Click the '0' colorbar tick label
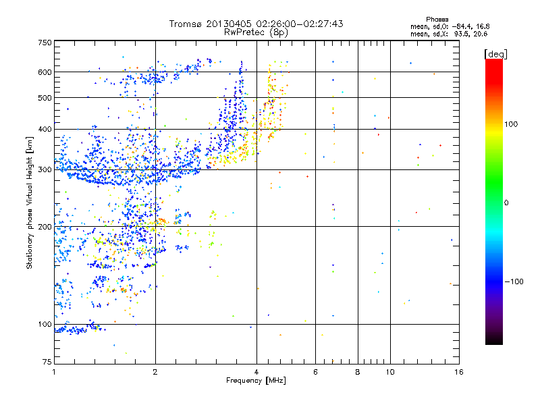Screen dimensions: 540x405 [506, 203]
